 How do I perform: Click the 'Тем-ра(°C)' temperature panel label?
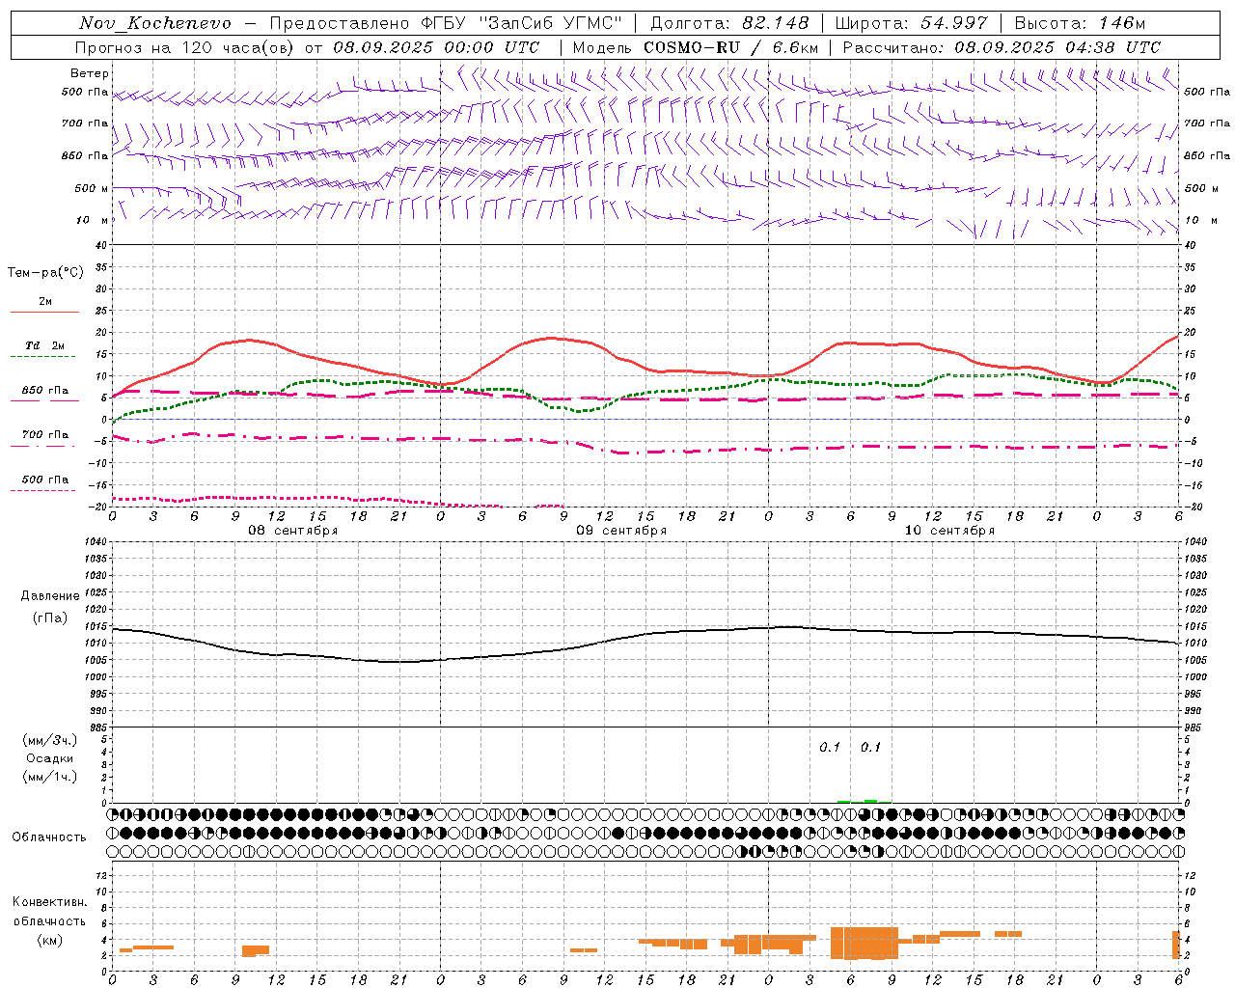(45, 272)
